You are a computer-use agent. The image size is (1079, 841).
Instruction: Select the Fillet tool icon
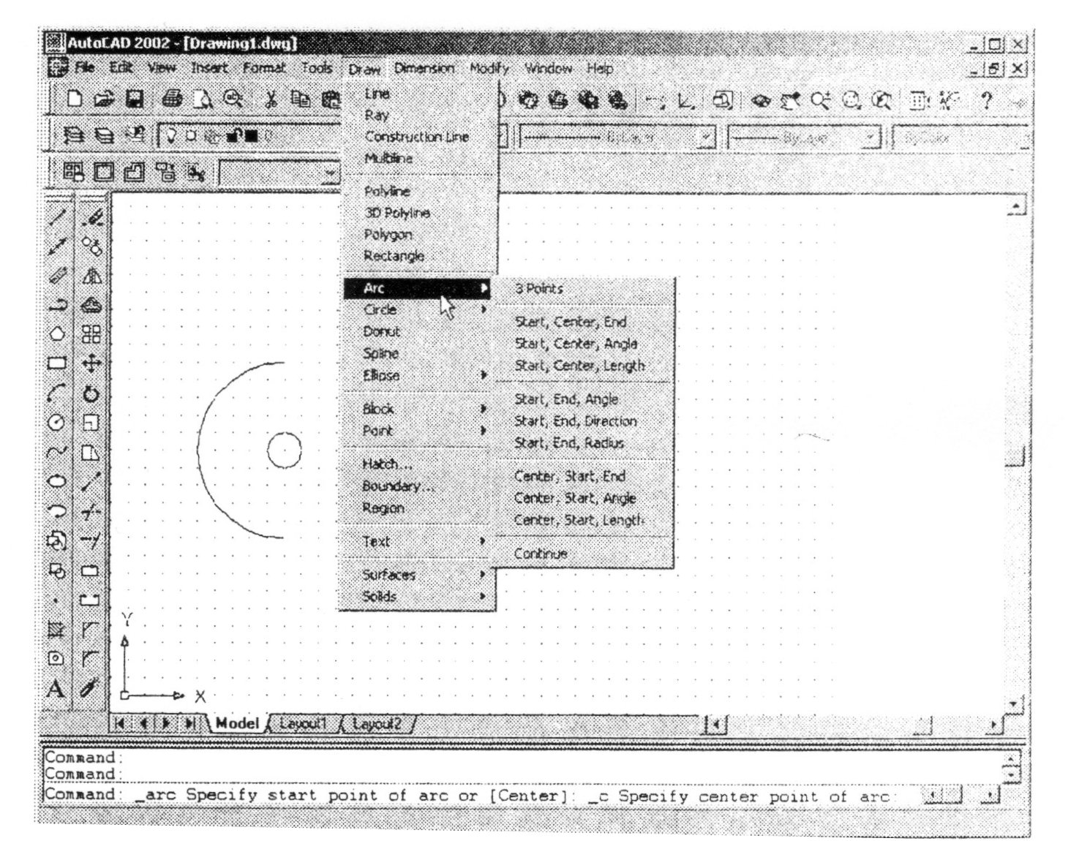point(91,658)
